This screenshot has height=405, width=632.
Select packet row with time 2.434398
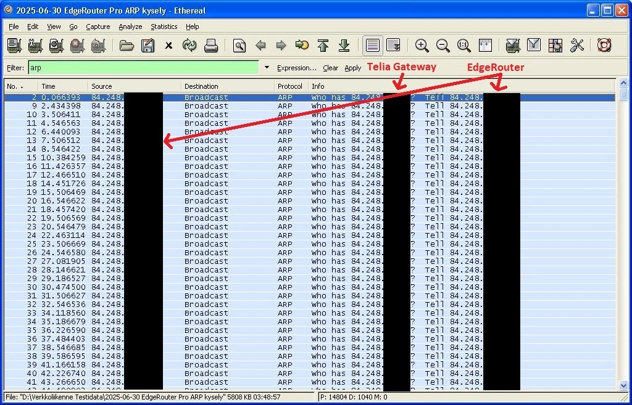310,106
